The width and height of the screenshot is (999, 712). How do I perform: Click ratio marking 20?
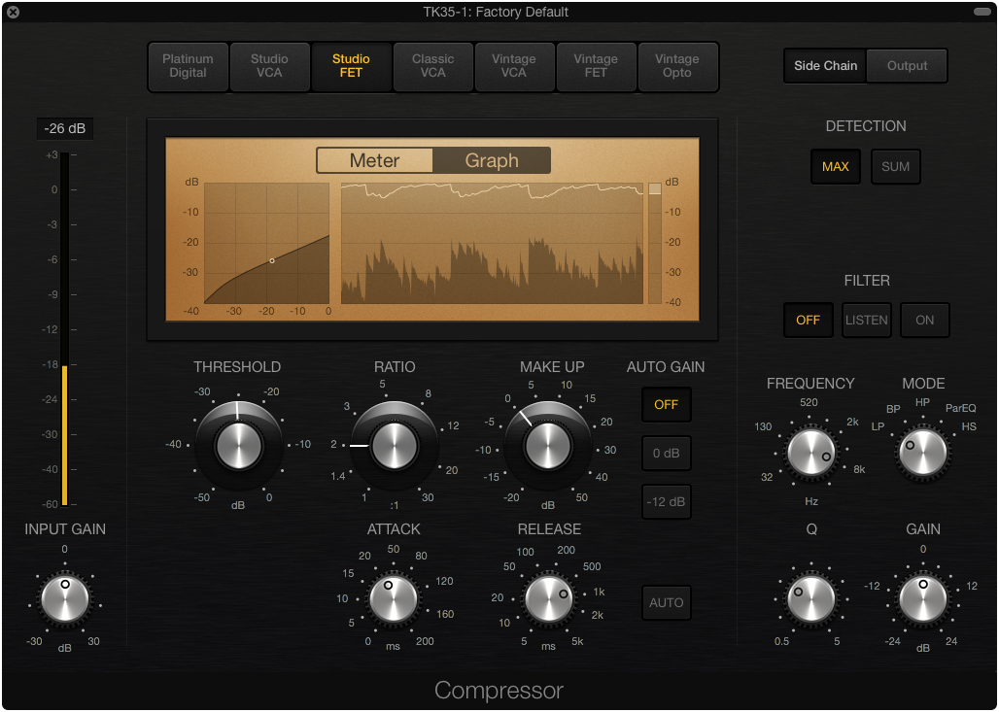click(452, 471)
